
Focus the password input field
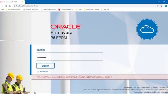(70, 58)
